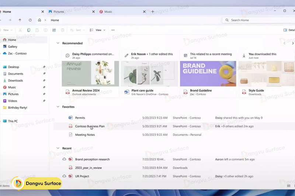
Task: Click the Share toolbar icon
Action: [x=54, y=30]
